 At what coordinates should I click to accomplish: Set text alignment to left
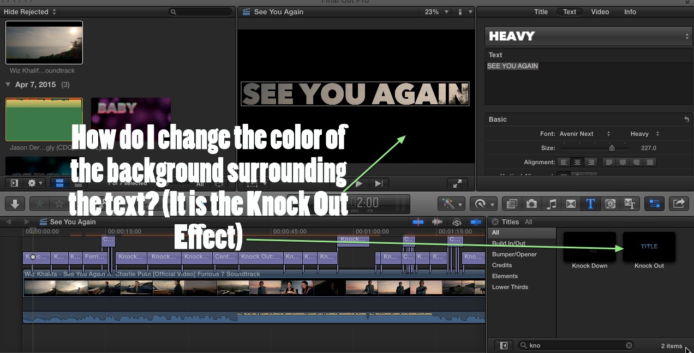[564, 162]
